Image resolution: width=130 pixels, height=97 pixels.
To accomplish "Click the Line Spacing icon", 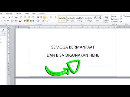I will tap(38, 21).
